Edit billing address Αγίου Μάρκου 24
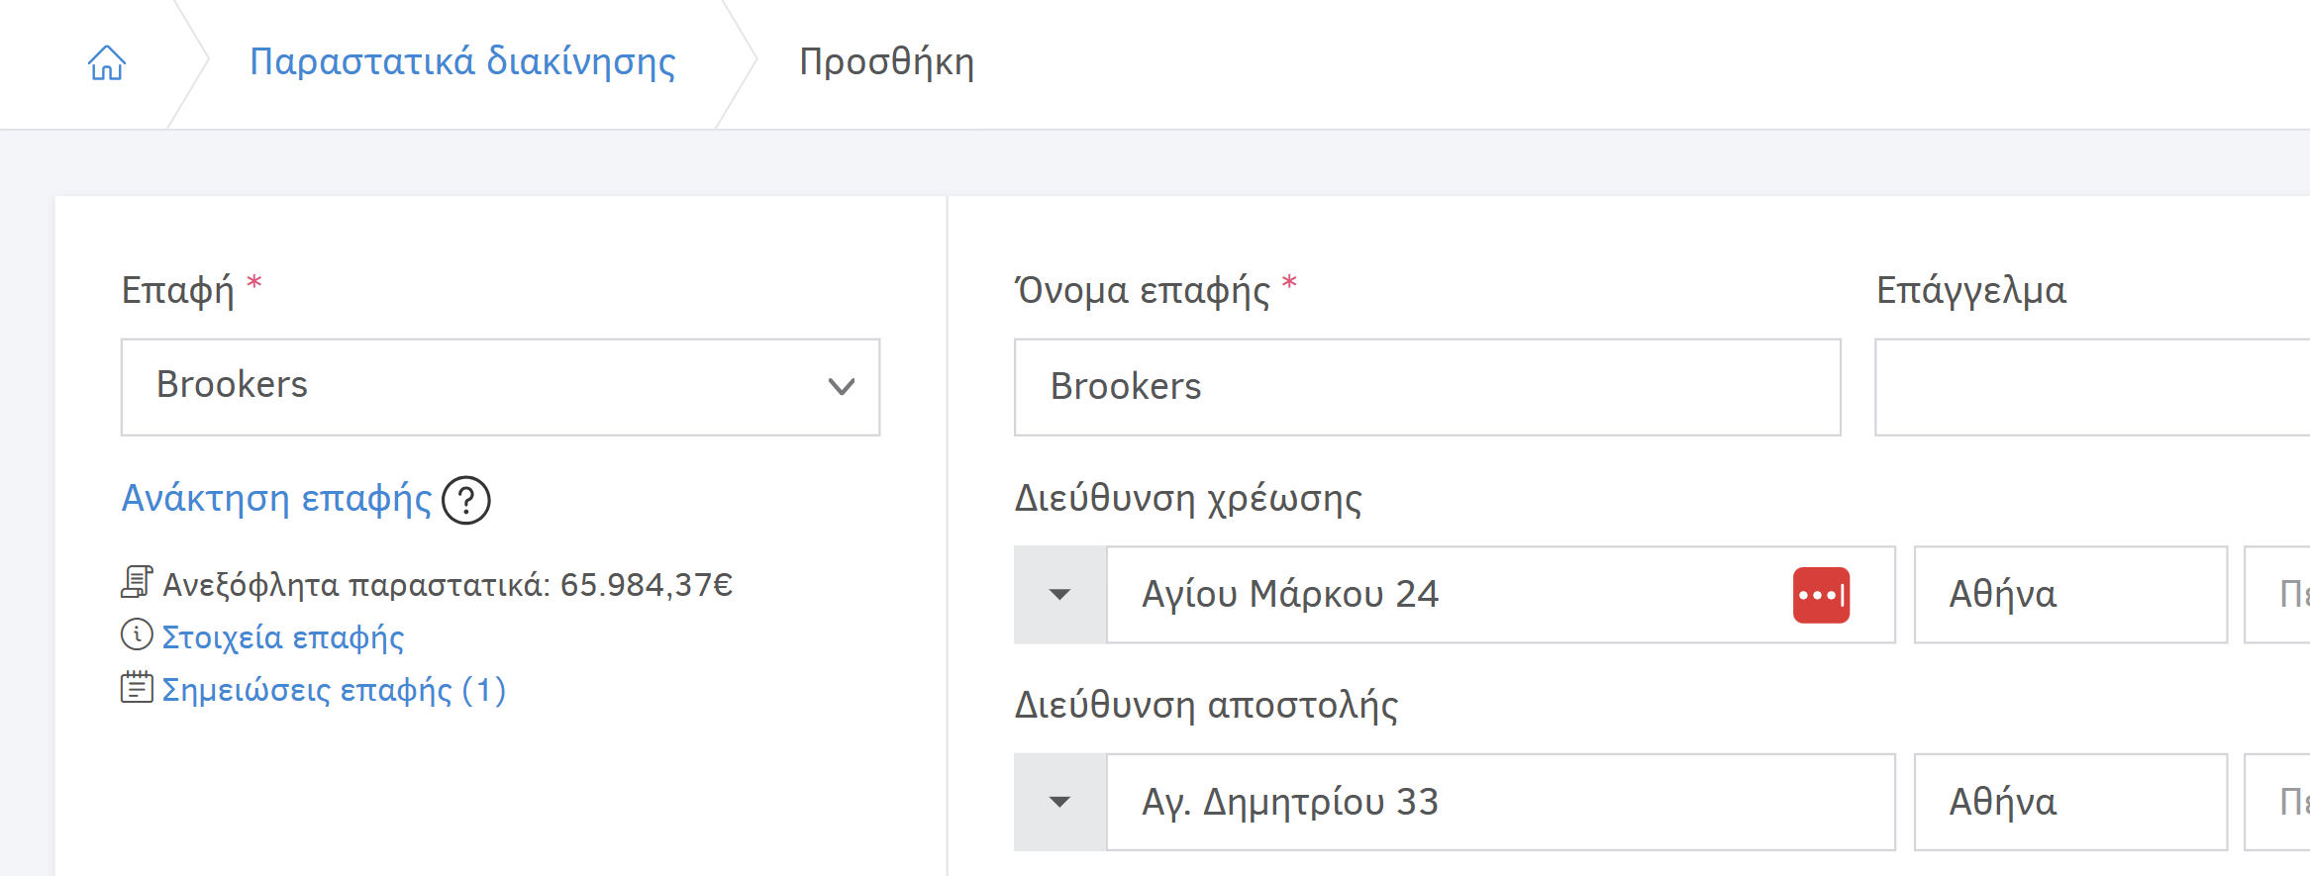 click(1500, 595)
